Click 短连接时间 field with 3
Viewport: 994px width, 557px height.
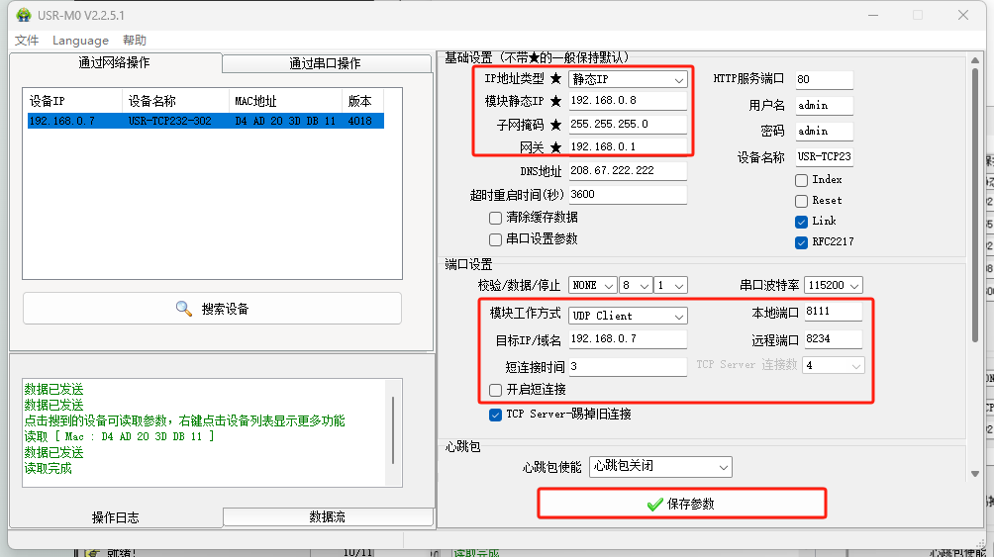pyautogui.click(x=628, y=366)
